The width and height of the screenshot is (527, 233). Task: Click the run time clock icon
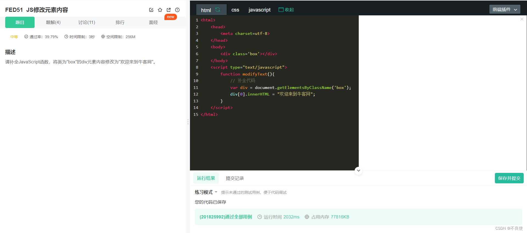pos(260,217)
